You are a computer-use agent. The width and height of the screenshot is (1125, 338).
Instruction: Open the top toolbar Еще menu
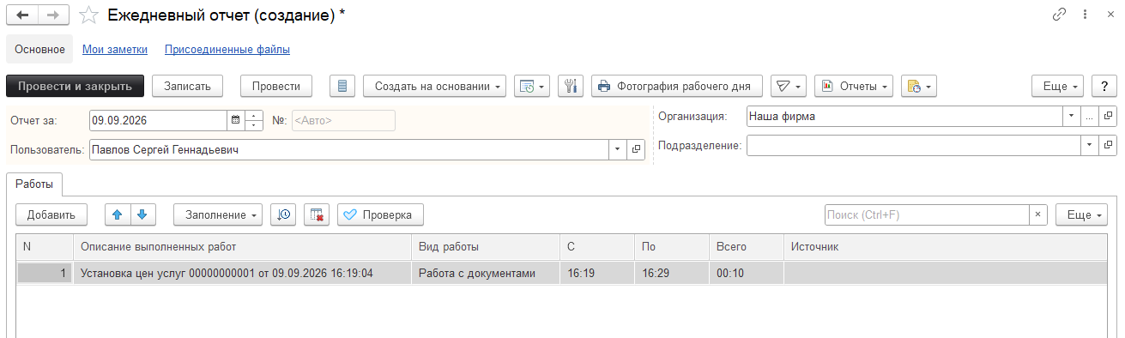click(1058, 86)
